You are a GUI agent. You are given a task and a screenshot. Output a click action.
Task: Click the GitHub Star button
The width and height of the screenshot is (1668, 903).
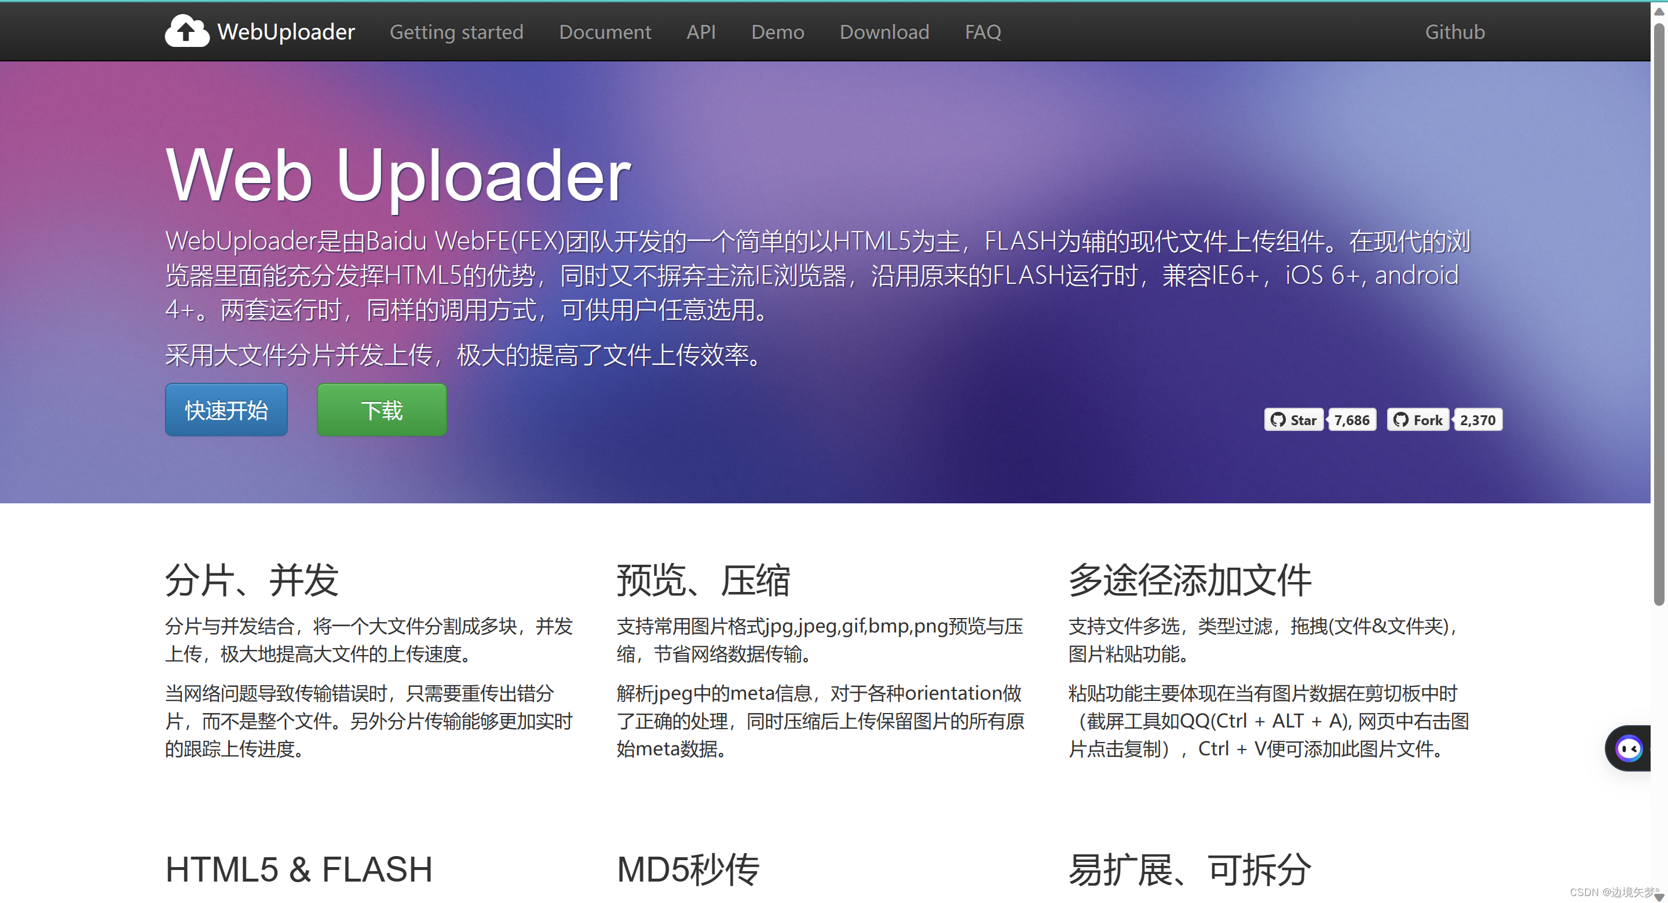[x=1294, y=420]
